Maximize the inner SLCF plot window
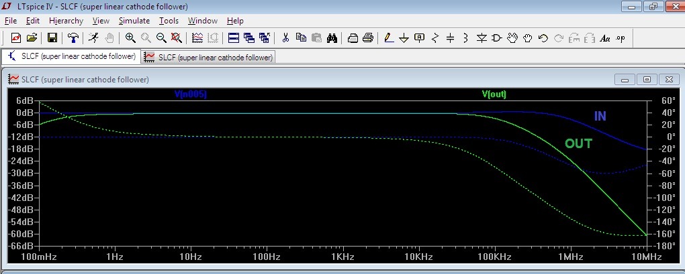This screenshot has height=274, width=685. pyautogui.click(x=647, y=79)
